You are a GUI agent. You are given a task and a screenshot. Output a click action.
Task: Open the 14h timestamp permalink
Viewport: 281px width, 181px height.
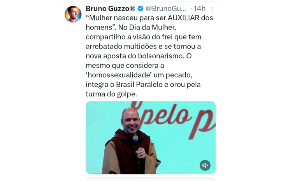(199, 9)
